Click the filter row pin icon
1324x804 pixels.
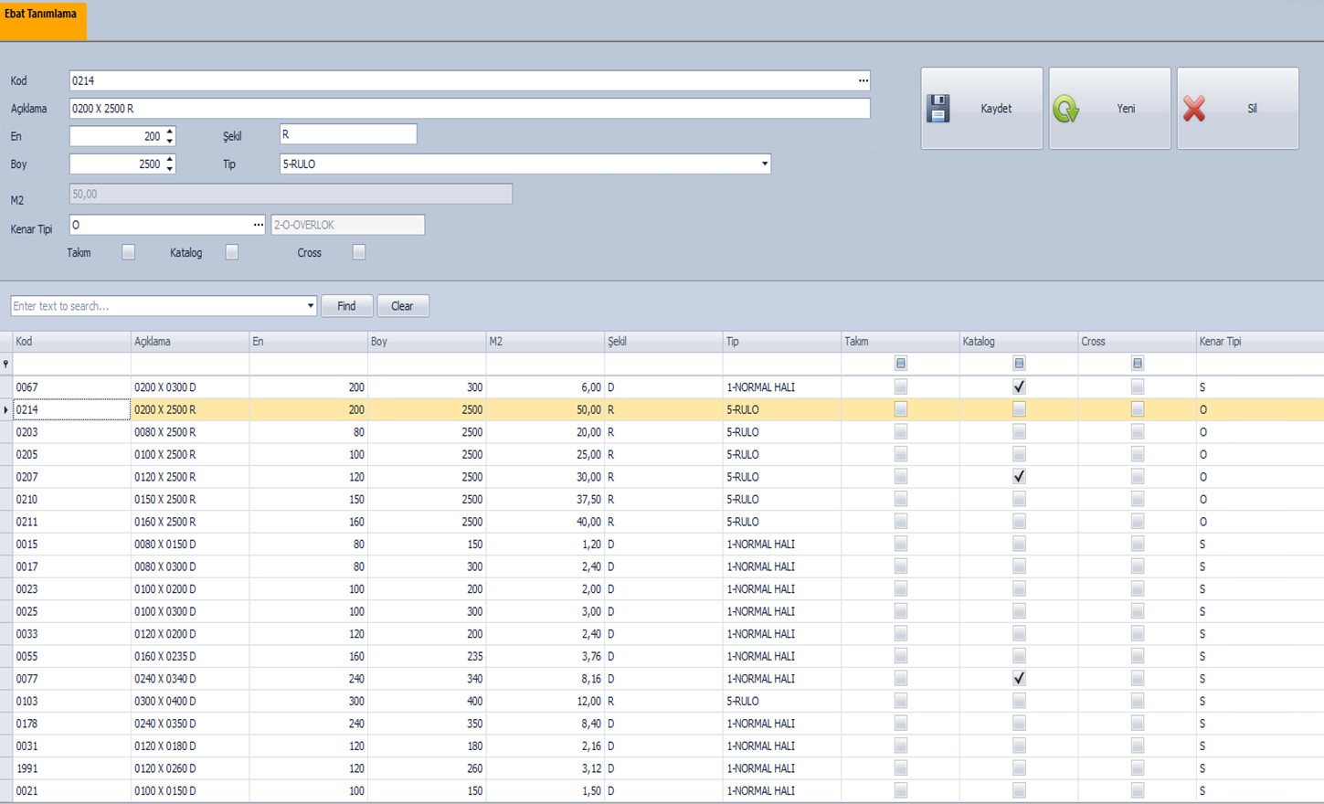[x=5, y=365]
